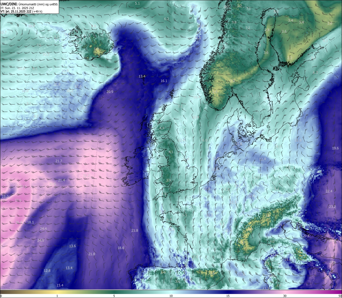Select the 18.1 value label

click(x=30, y=222)
